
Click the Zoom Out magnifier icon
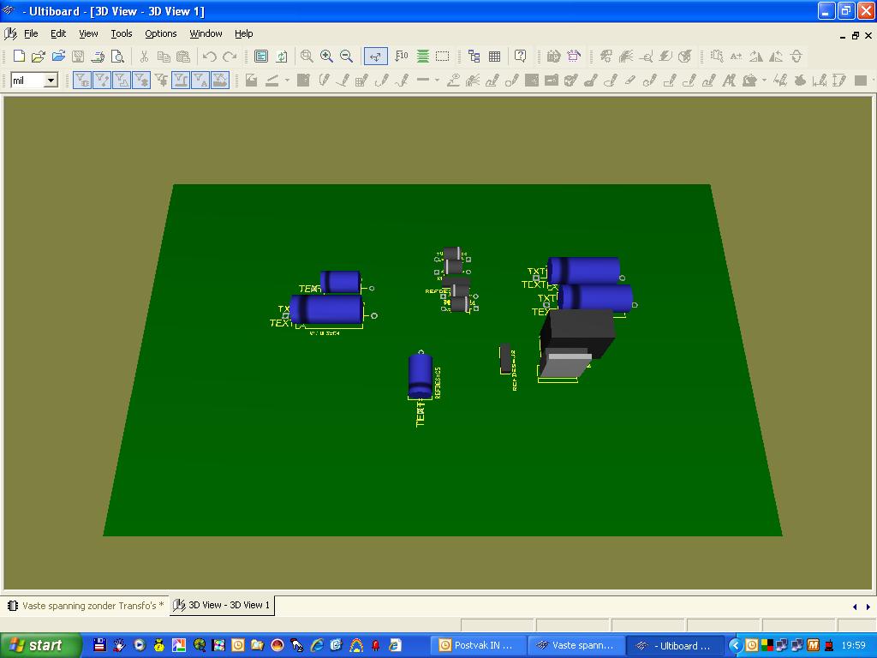pos(346,57)
